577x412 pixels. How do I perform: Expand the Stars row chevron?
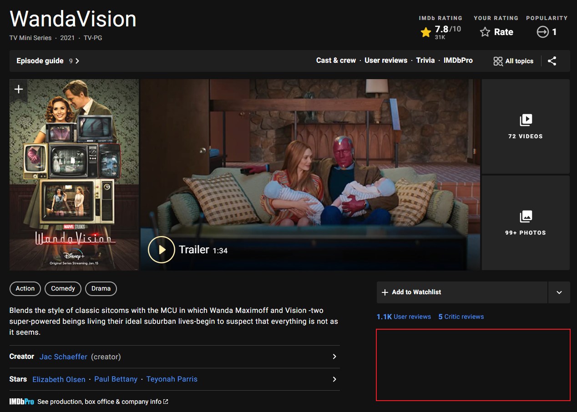click(x=334, y=379)
